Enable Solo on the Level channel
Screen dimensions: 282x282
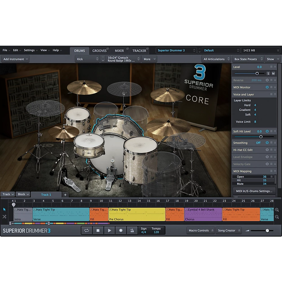coord(268,73)
